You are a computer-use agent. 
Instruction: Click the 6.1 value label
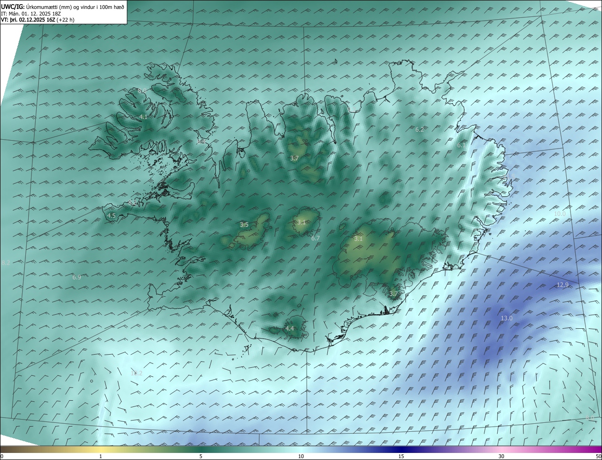pyautogui.click(x=461, y=145)
